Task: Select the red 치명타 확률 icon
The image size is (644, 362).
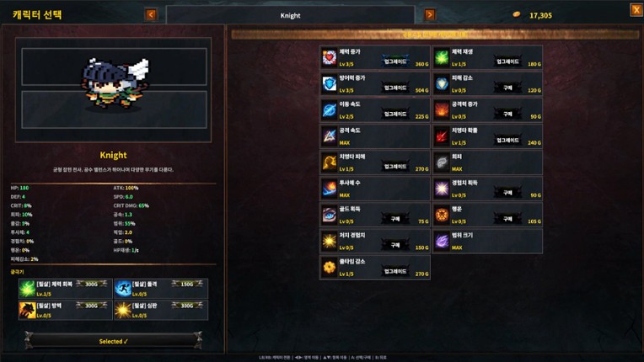Action: [x=442, y=136]
